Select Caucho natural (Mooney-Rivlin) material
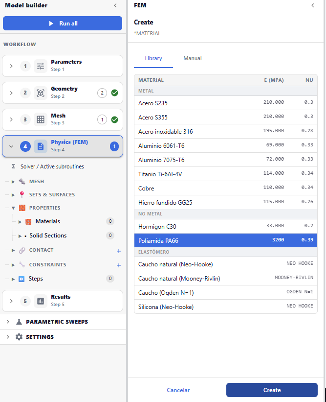 pyautogui.click(x=226, y=279)
